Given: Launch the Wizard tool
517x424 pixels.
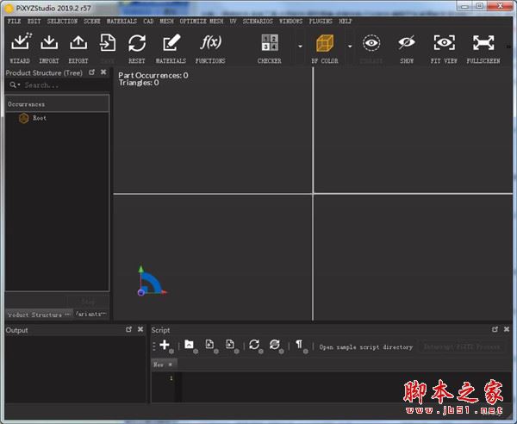Looking at the screenshot, I should (21, 42).
